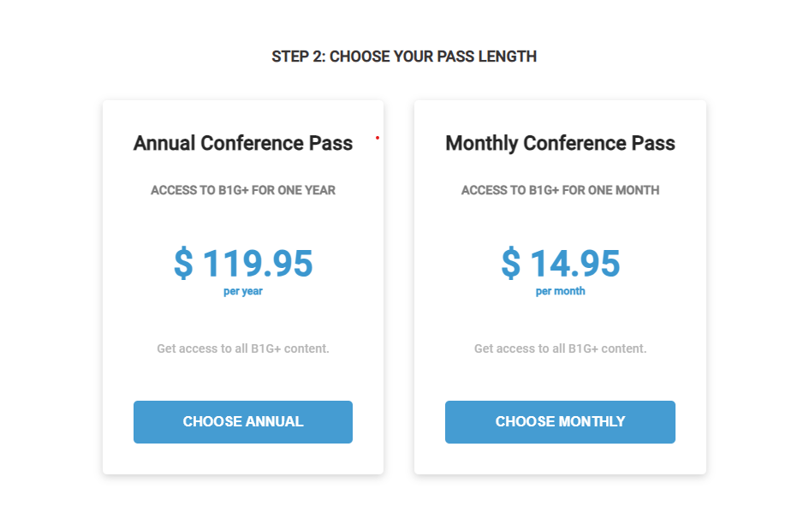Click 'CHOOSE YOUR PASS LENGTH' heading text

point(433,57)
